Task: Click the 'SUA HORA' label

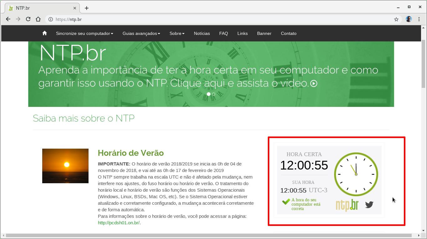Action: point(303,182)
